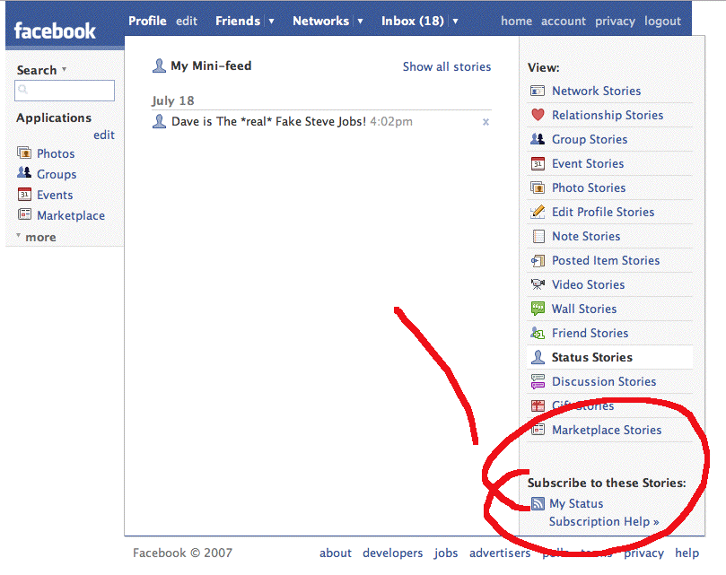Click the Group Stories people icon
Viewport: 726px width, 575px height.
538,139
